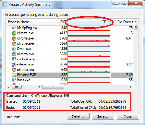Select the Dwm.exe process icon

coord(14,49)
